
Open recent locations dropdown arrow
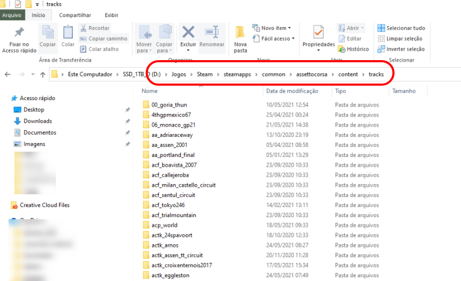coord(33,75)
